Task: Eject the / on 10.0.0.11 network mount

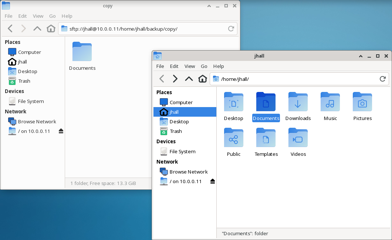Action: coord(212,181)
